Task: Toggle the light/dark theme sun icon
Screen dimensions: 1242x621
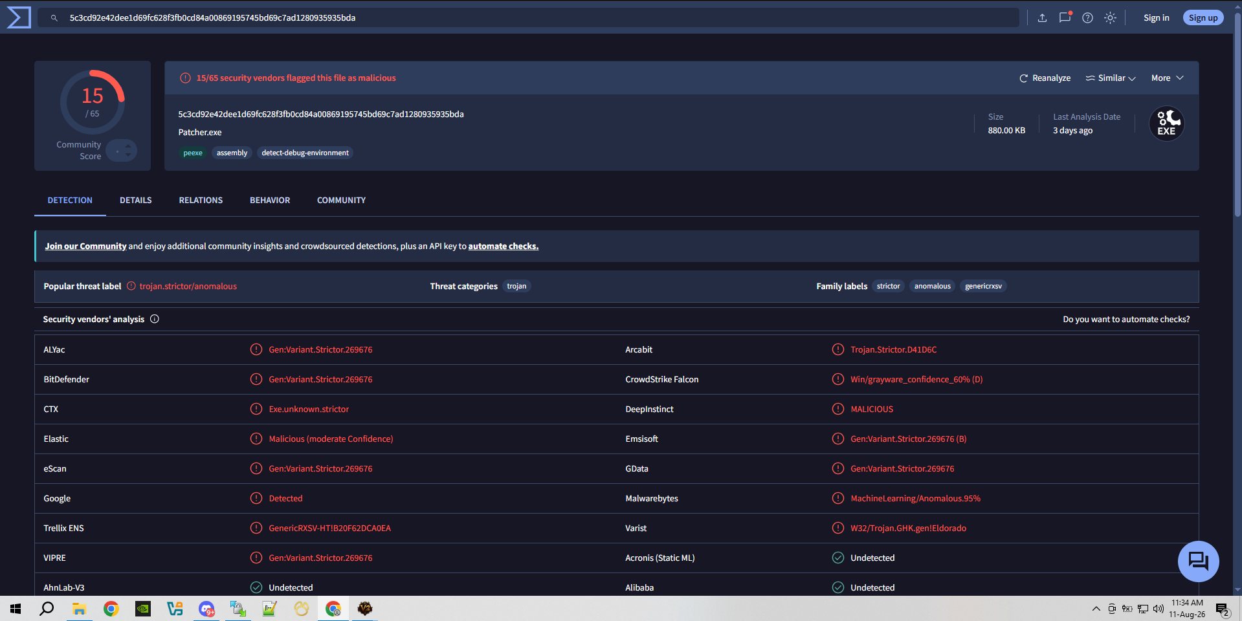Action: [x=1110, y=18]
